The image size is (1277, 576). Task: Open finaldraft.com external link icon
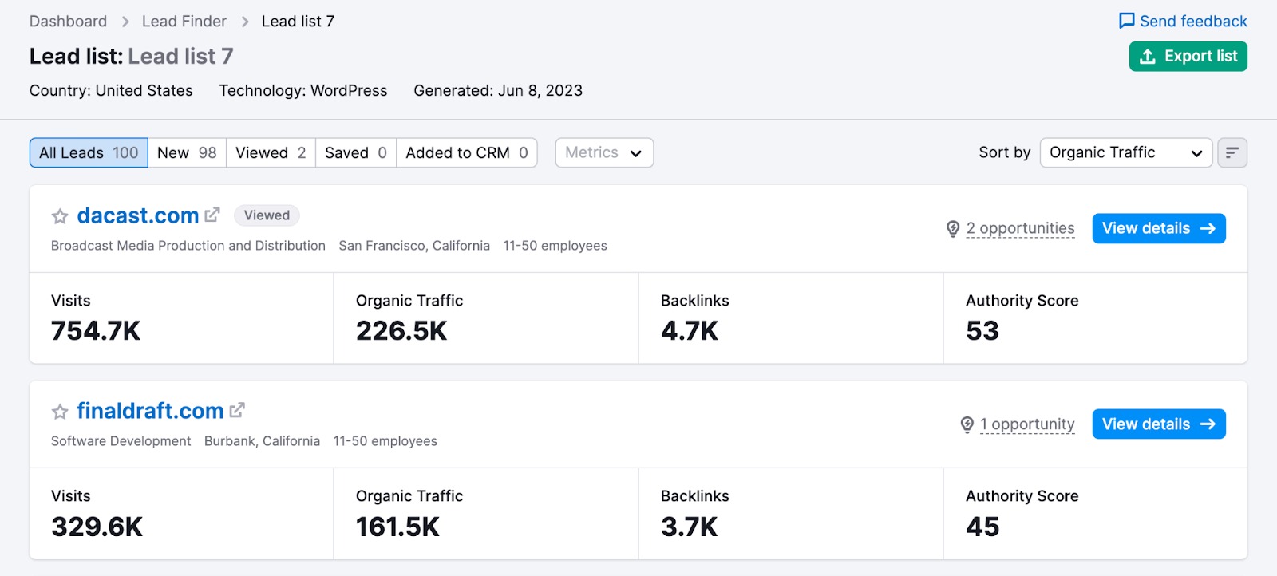coord(237,411)
